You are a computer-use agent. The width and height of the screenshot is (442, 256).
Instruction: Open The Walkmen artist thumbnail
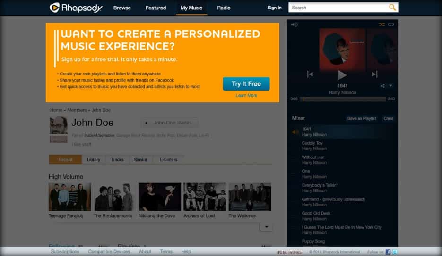[250, 197]
